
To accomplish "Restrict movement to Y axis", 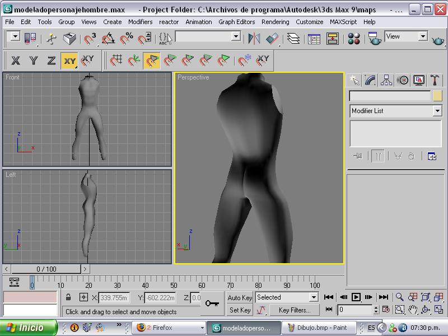I will point(34,60).
